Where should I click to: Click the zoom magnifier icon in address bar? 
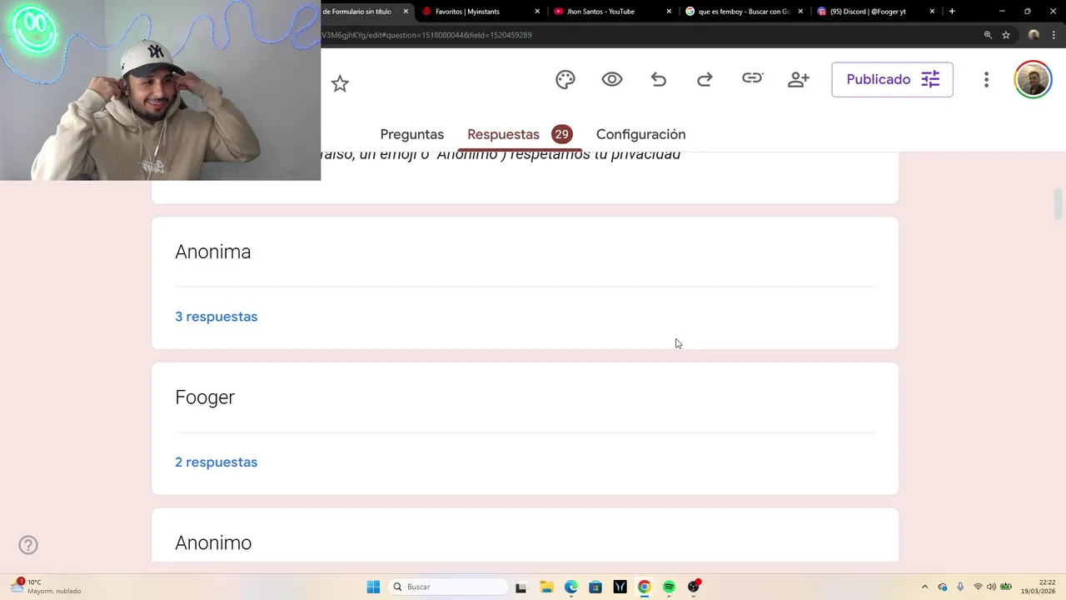click(x=988, y=35)
